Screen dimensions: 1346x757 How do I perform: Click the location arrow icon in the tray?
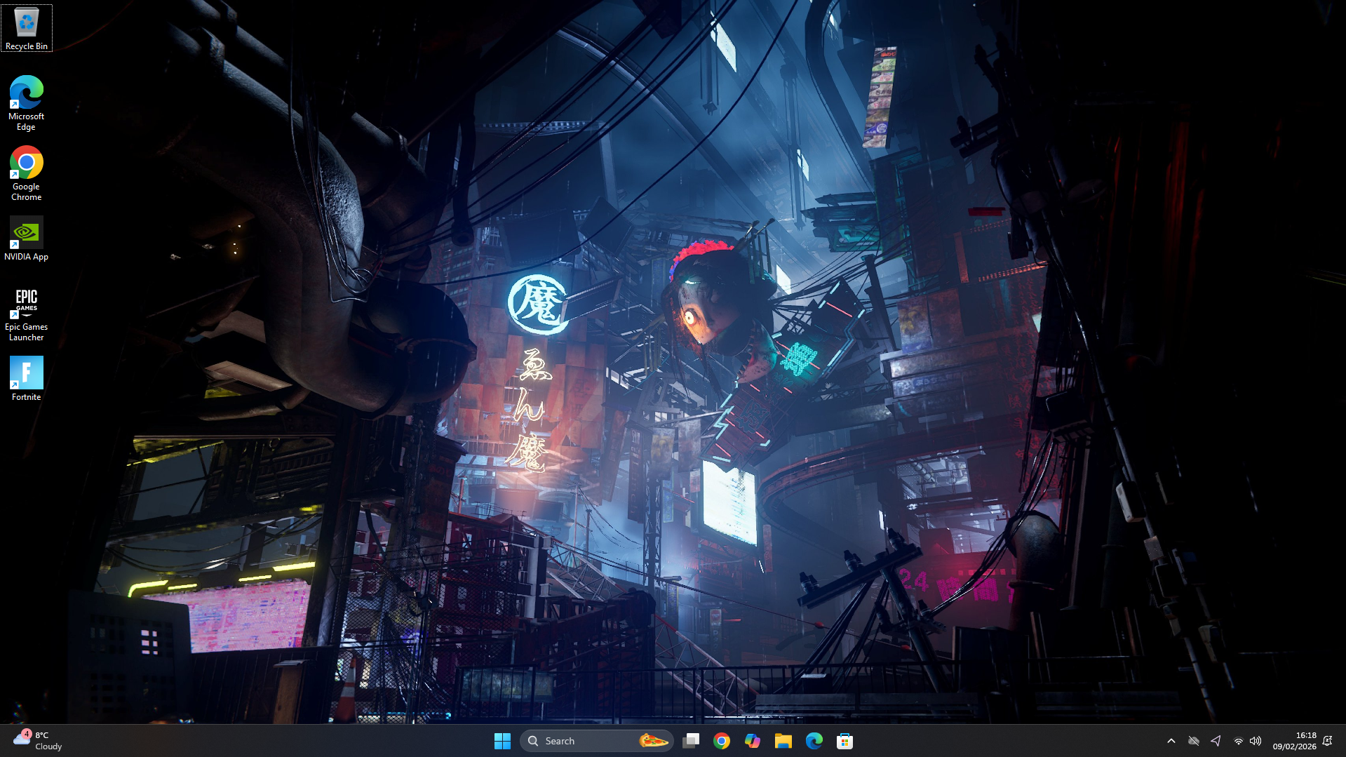1216,741
